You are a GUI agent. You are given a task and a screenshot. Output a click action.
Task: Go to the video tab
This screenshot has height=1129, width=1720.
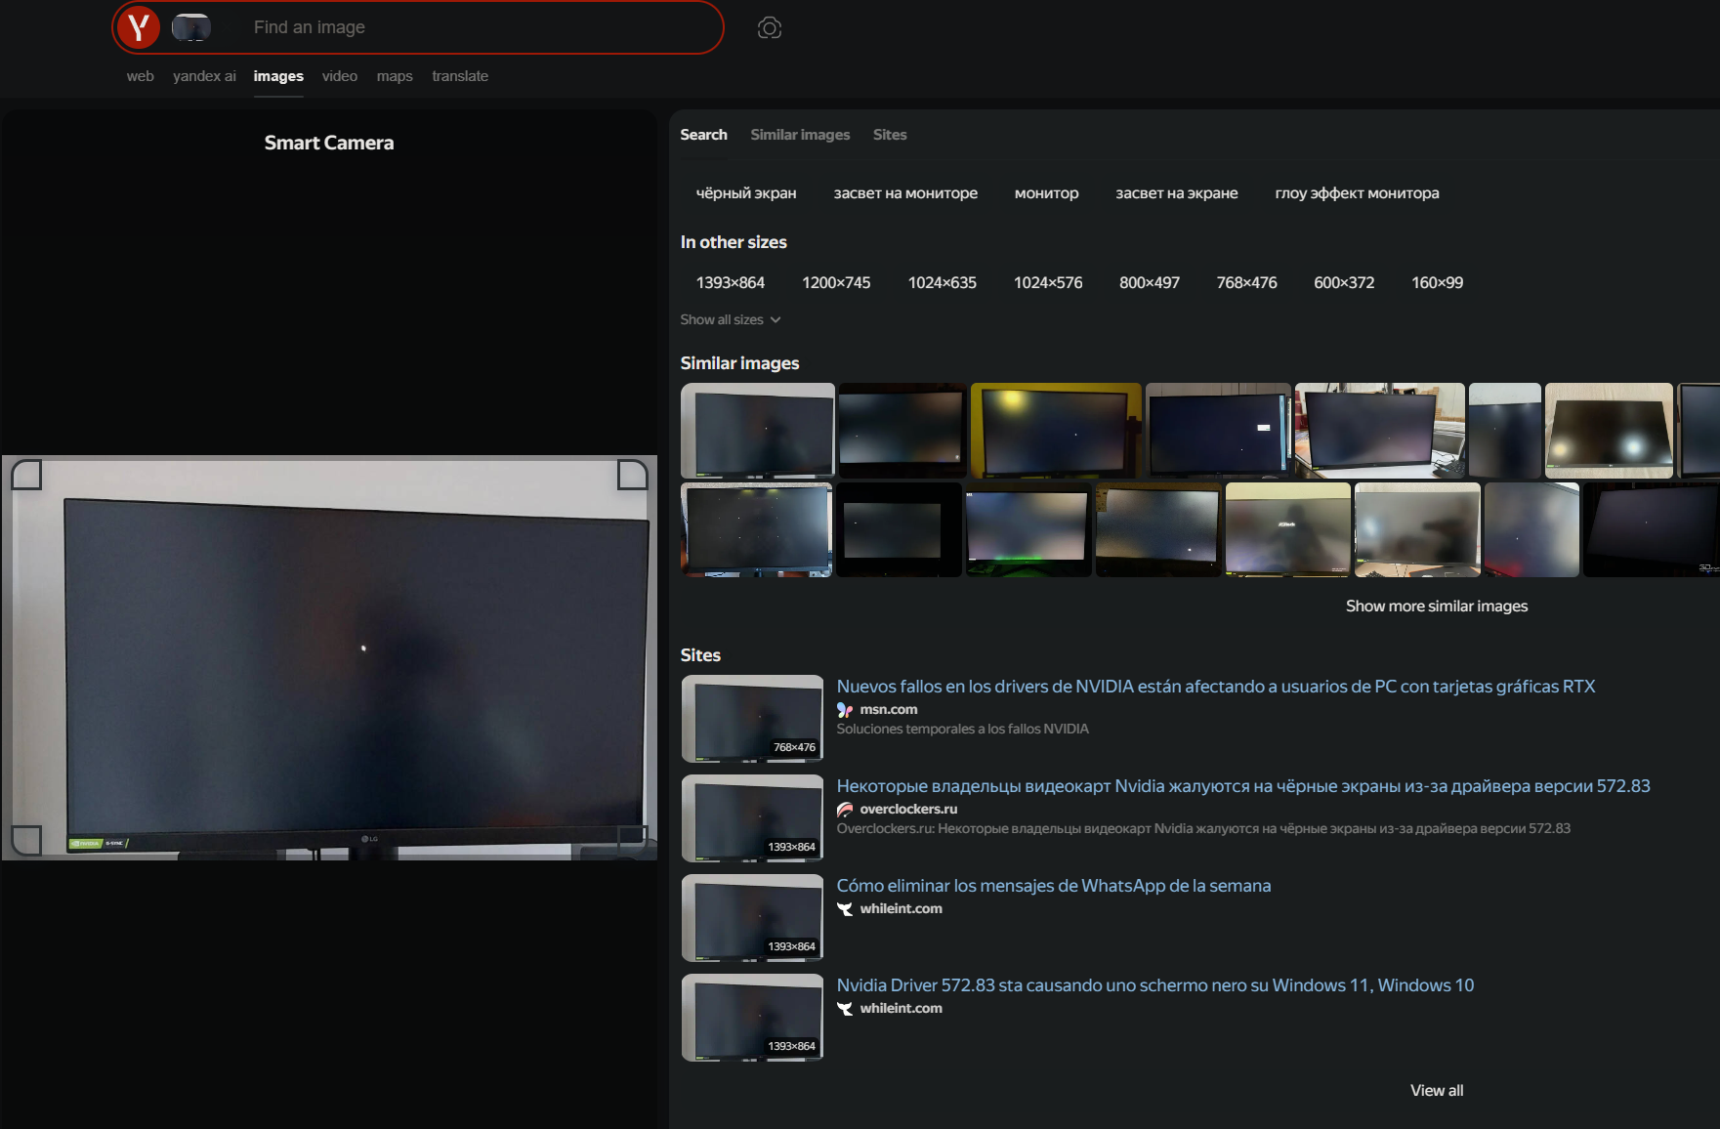click(x=340, y=76)
